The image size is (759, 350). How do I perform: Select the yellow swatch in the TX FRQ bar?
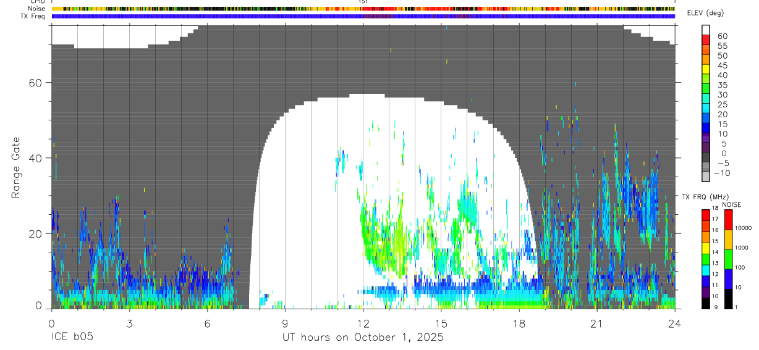pyautogui.click(x=706, y=248)
